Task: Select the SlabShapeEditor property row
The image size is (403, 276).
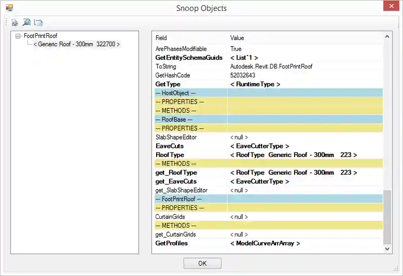Action: click(176, 137)
